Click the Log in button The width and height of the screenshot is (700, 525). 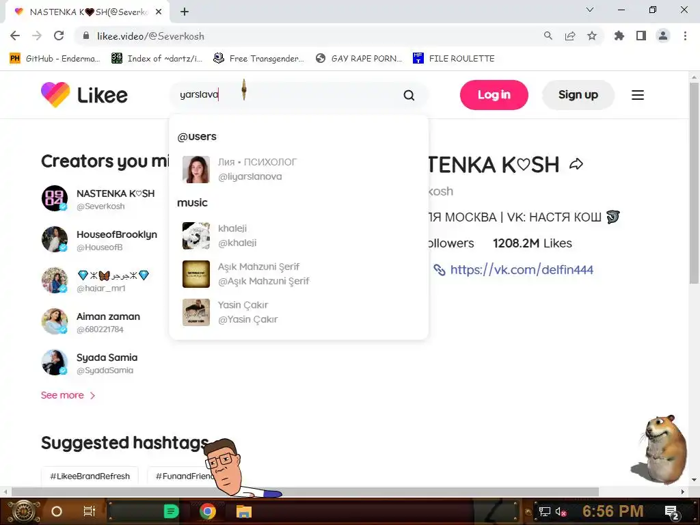(494, 94)
